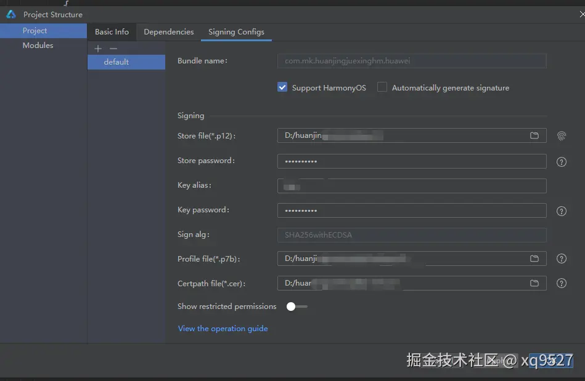
Task: Click the 'Show restricted permissions' label
Action: pos(227,306)
